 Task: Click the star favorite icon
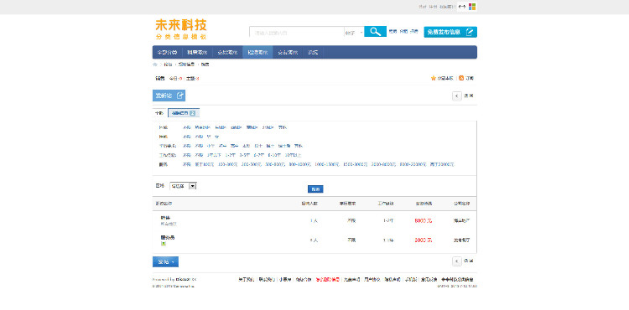[434, 78]
